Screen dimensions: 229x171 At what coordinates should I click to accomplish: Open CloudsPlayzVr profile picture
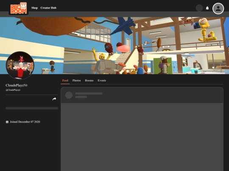click(x=20, y=65)
